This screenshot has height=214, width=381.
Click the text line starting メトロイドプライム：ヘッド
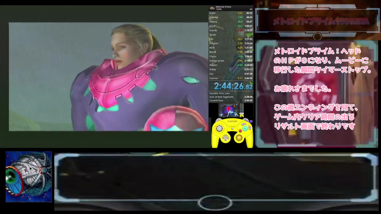317,51
